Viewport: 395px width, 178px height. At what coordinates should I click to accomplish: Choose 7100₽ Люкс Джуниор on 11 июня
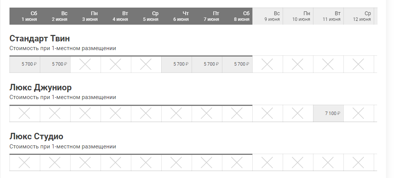(x=329, y=113)
